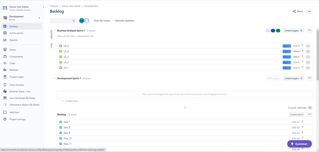Image resolution: width=319 pixels, height=152 pixels.
Task: Open Development Sprint 1 more menu
Action: coord(310,78)
